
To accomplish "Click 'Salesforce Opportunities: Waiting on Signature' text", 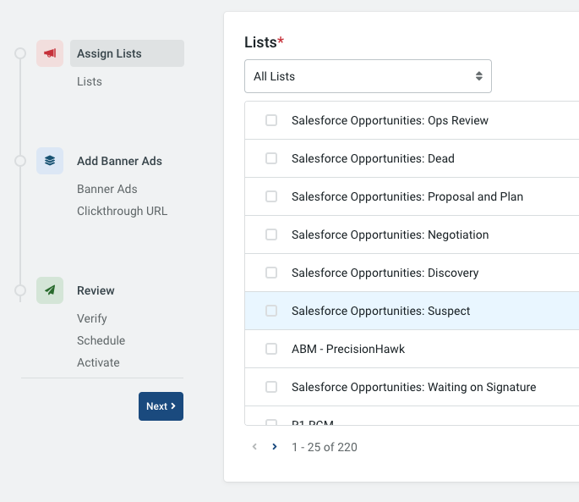I will click(414, 388).
